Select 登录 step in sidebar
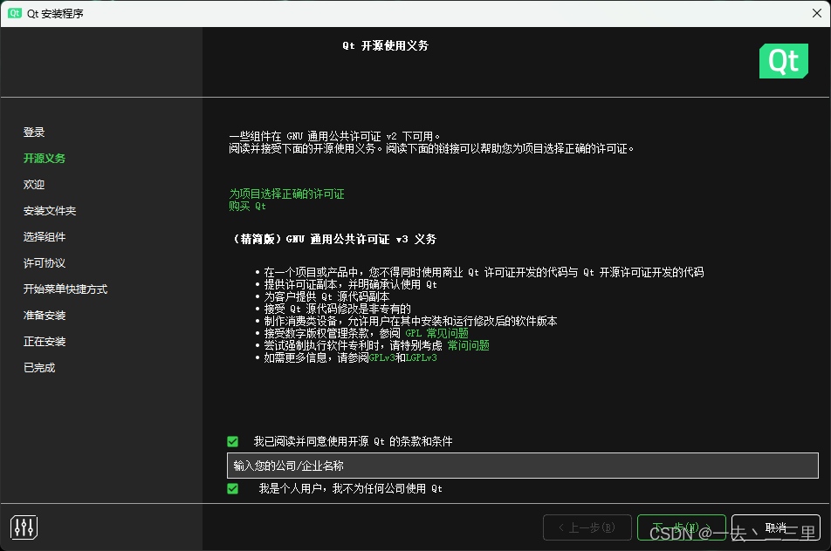Image resolution: width=831 pixels, height=551 pixels. coord(34,133)
